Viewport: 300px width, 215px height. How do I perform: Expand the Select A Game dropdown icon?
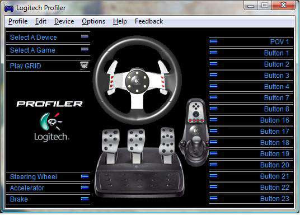click(85, 49)
